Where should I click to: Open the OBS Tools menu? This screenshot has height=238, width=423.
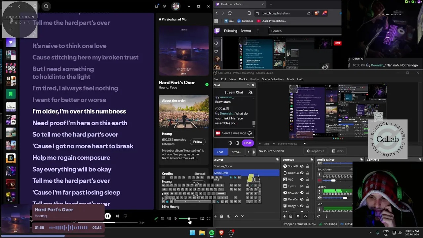point(290,79)
